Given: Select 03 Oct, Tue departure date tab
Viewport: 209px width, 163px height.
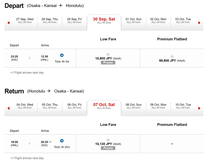Looking at the screenshot, I should pos(183,21).
